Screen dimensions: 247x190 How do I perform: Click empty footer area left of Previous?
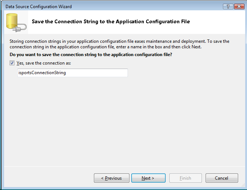[x=48, y=178]
